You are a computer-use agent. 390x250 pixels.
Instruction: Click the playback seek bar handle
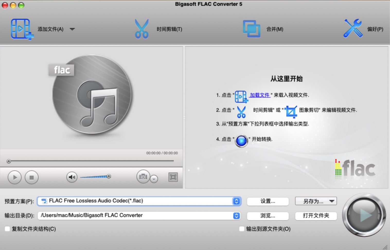9,161
